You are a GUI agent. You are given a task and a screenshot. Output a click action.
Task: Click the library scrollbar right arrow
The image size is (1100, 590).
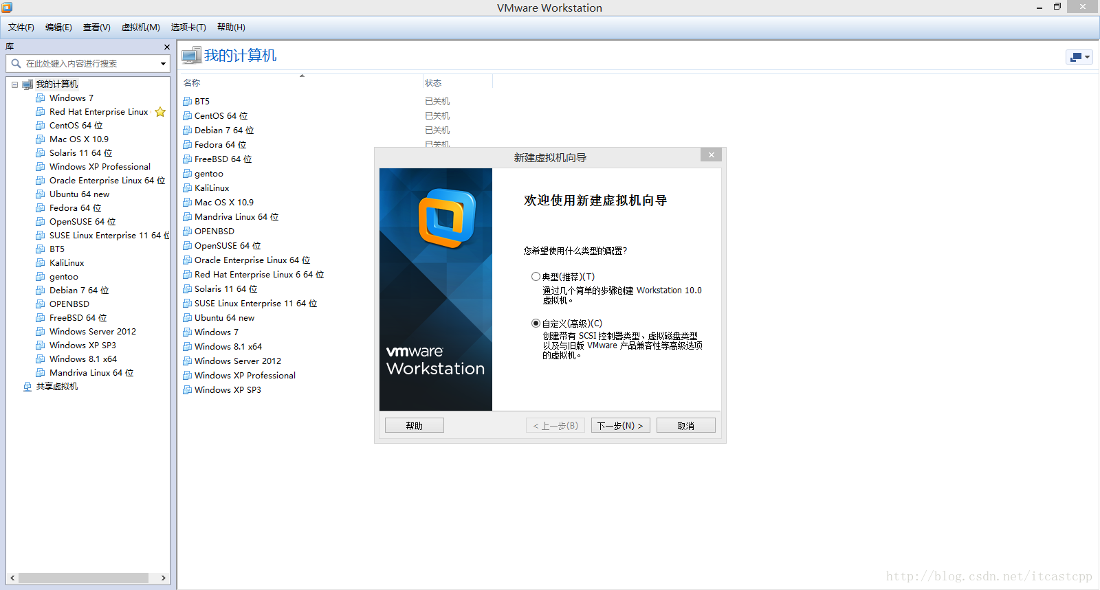click(164, 578)
